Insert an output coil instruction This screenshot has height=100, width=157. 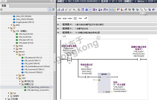click(70, 18)
